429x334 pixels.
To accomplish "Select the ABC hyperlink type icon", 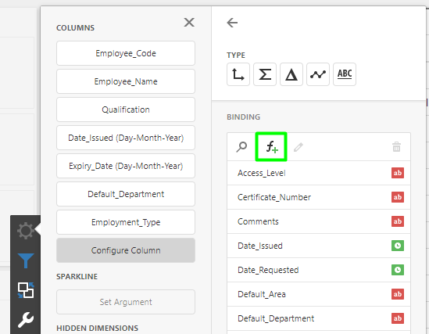I will 345,74.
